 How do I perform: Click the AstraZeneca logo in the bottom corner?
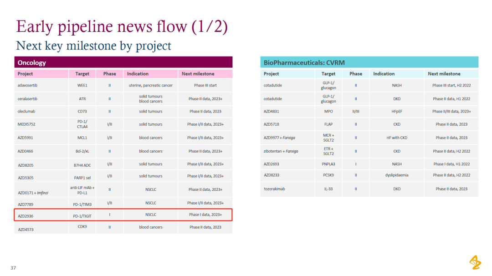coord(475,262)
